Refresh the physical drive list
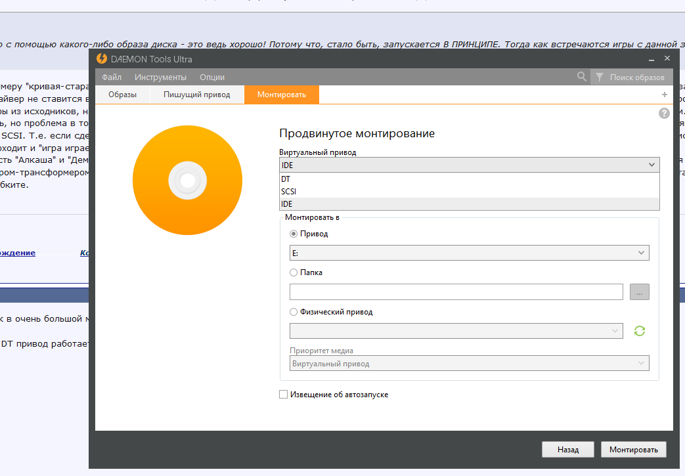Screen dimensions: 685x476 (639, 331)
